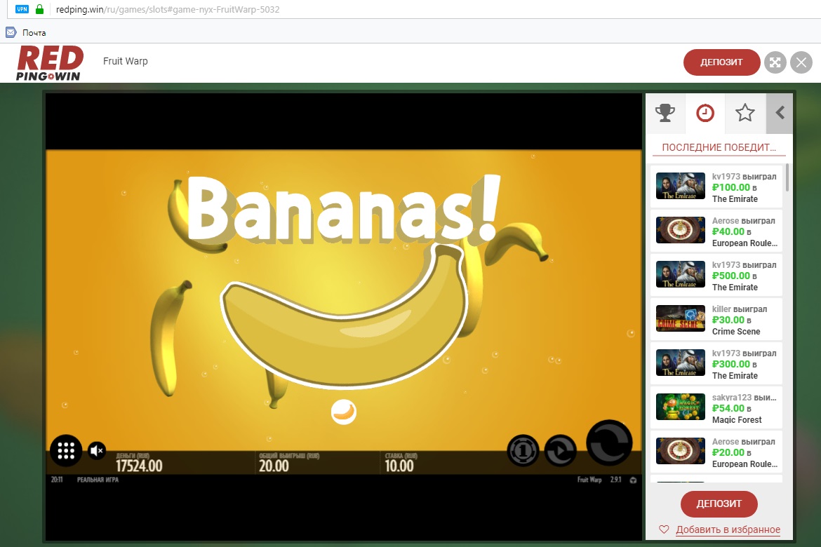
Task: Open the trophy winners tab
Action: 665,113
